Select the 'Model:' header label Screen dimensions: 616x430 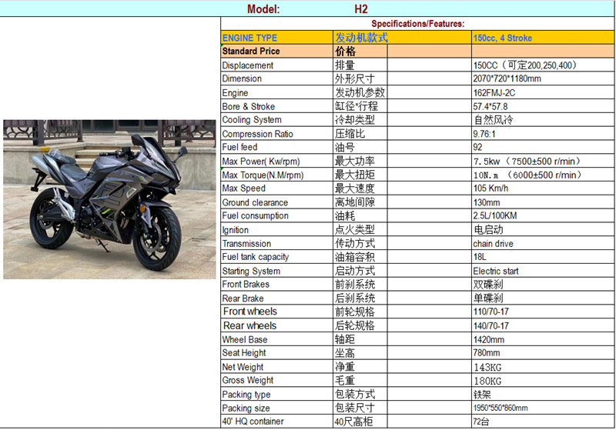(x=263, y=9)
